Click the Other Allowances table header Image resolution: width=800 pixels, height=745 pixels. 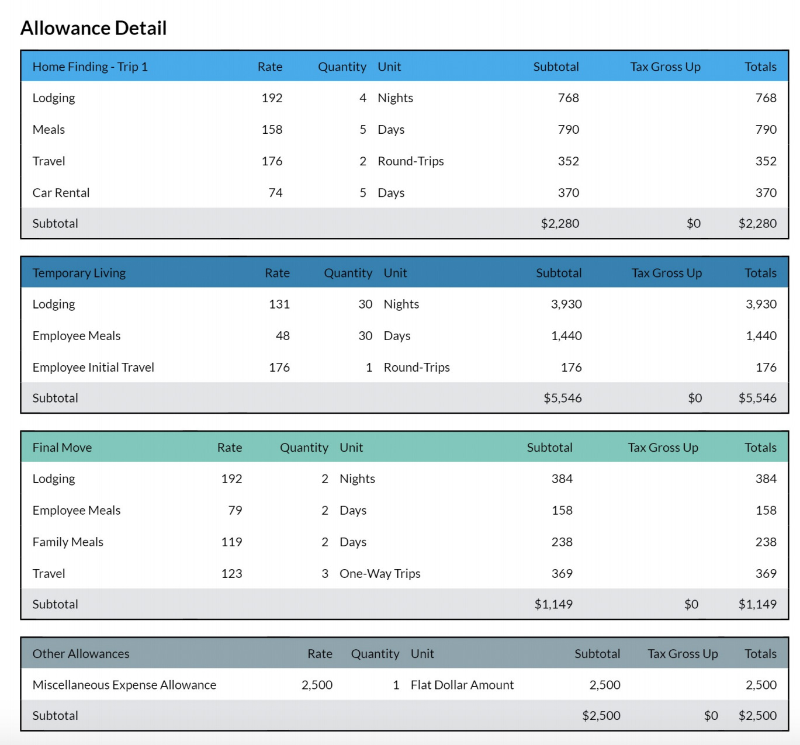point(81,654)
